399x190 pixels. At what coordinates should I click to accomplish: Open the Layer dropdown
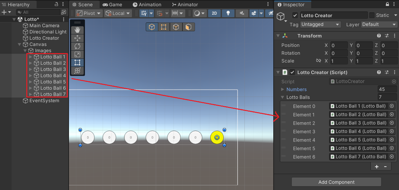pyautogui.click(x=379, y=24)
